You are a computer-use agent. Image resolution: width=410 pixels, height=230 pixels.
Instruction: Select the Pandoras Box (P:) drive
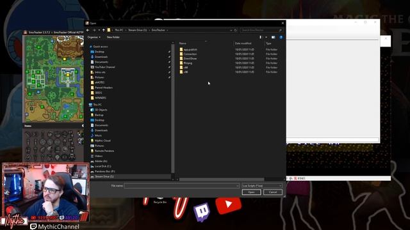click(x=104, y=171)
